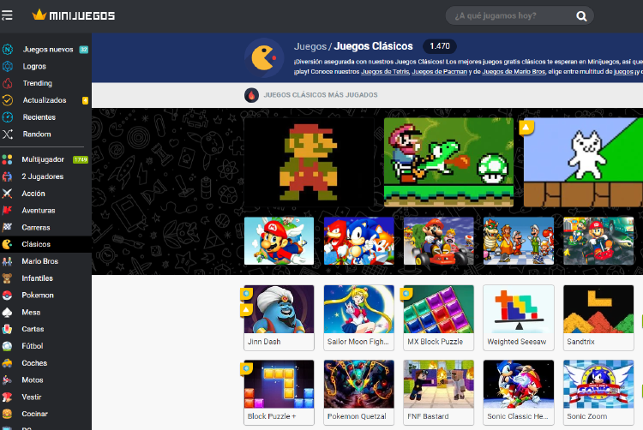This screenshot has width=643, height=430.
Task: Click the Trending flame icon
Action: click(8, 83)
